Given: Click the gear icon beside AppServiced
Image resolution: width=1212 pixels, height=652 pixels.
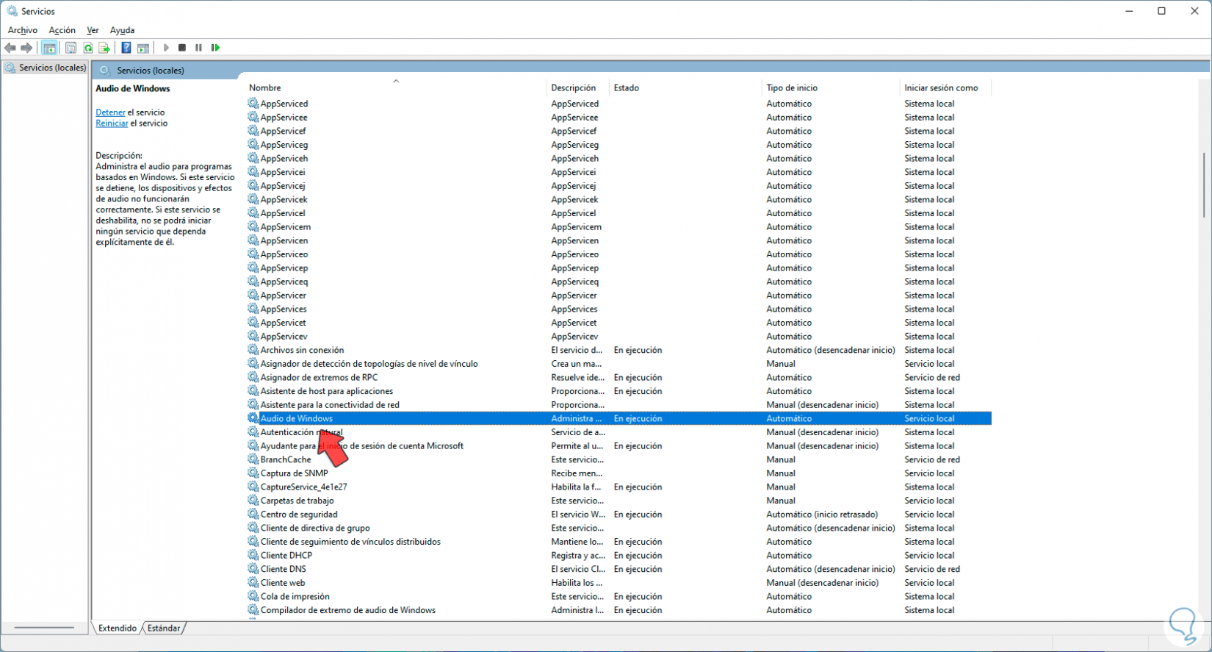Looking at the screenshot, I should pos(253,104).
